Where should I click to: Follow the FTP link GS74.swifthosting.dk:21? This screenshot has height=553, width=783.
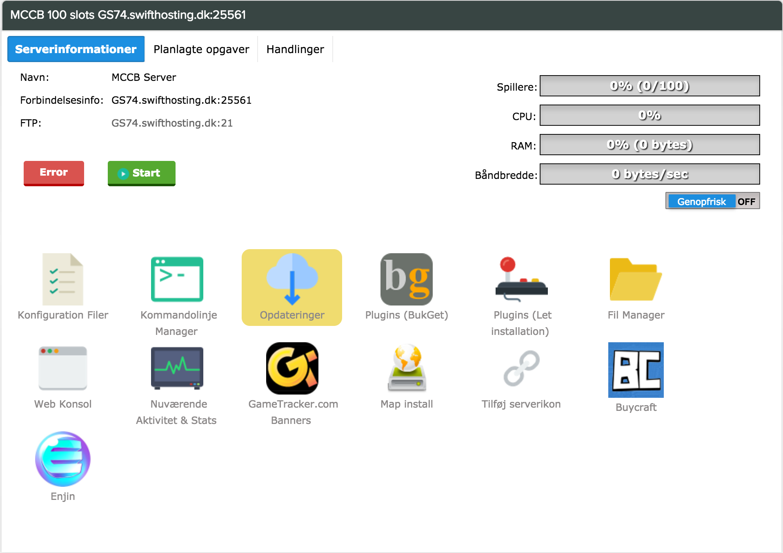[172, 123]
